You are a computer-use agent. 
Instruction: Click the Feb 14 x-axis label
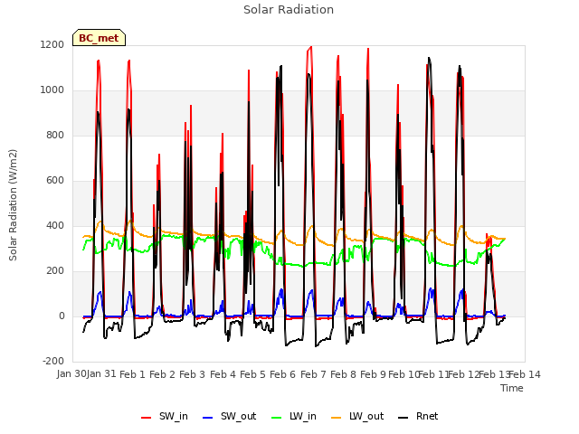point(525,374)
